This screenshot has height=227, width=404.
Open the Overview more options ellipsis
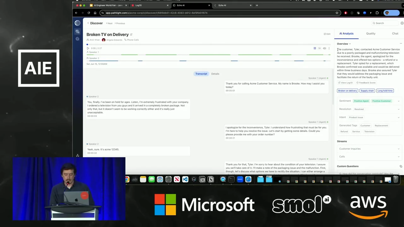tap(401, 44)
